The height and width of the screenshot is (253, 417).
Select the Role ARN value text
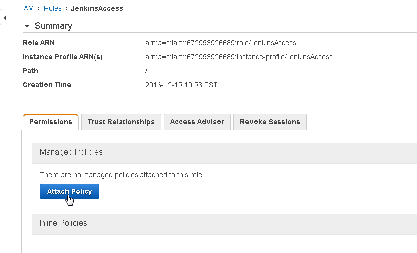221,43
